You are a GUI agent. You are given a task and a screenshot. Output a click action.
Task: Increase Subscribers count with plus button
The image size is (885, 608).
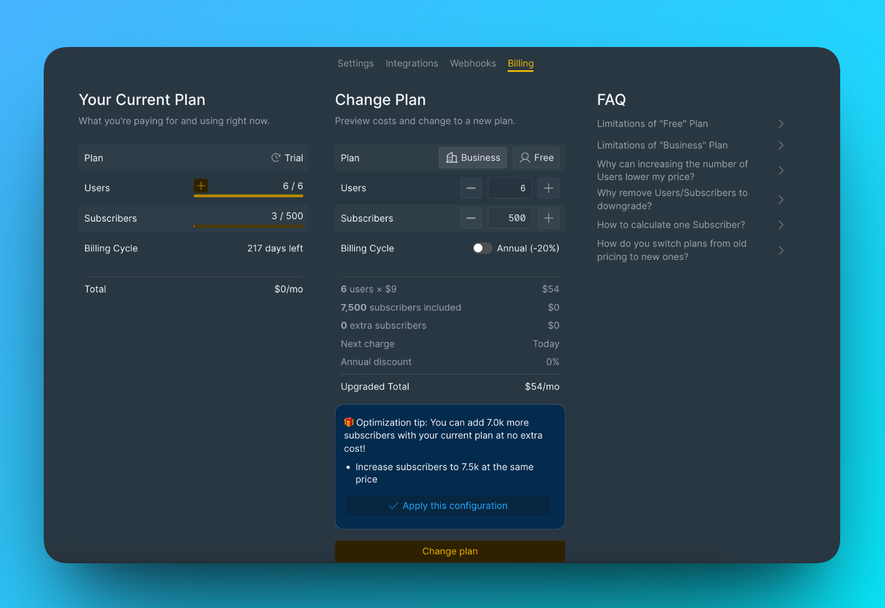548,218
